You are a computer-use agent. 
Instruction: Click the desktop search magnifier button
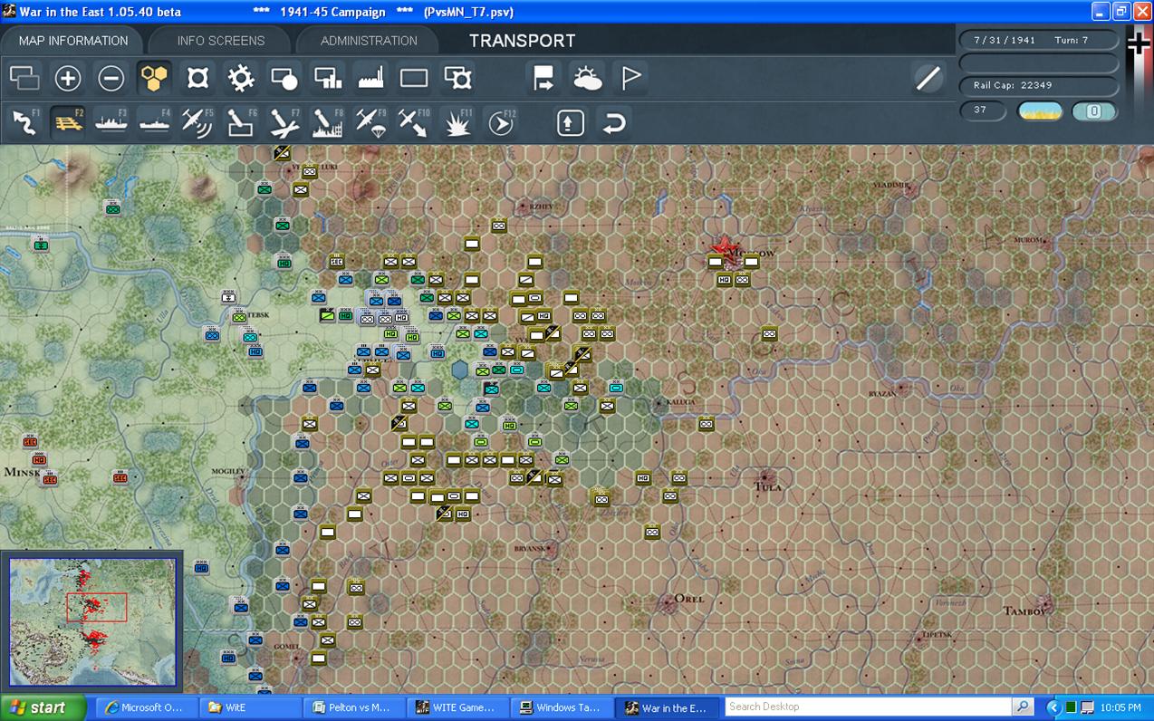[1023, 707]
